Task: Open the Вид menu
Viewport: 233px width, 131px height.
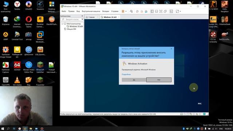Action: click(x=78, y=11)
